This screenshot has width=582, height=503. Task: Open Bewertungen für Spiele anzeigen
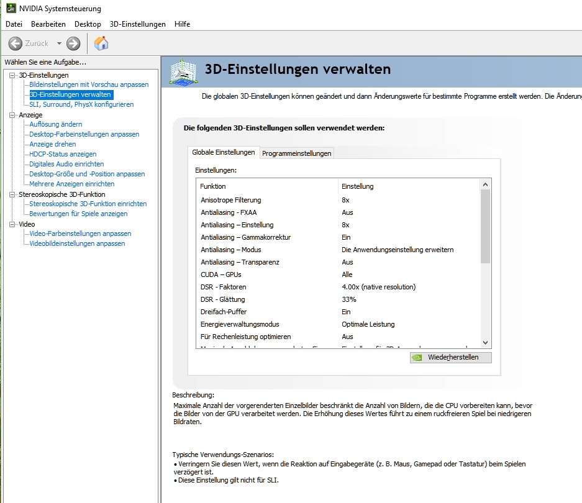tap(78, 214)
